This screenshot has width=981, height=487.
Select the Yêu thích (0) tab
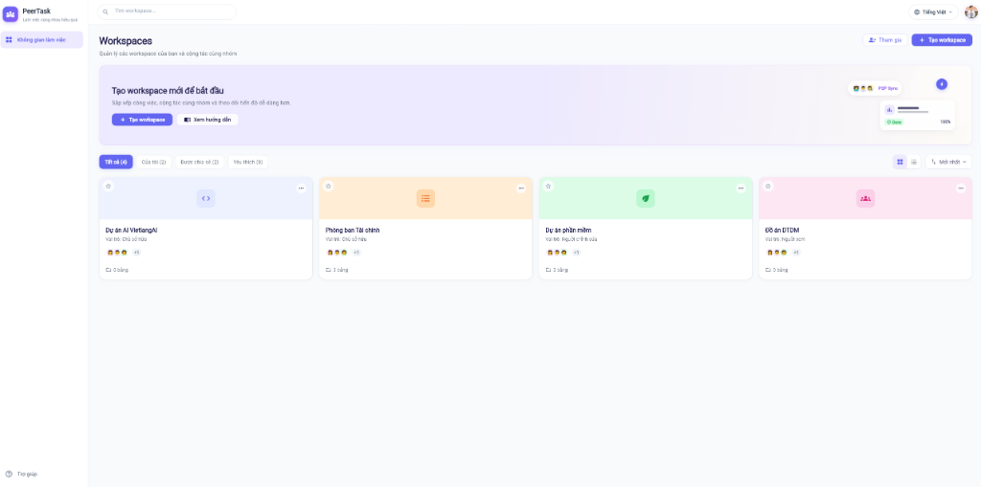(x=248, y=162)
